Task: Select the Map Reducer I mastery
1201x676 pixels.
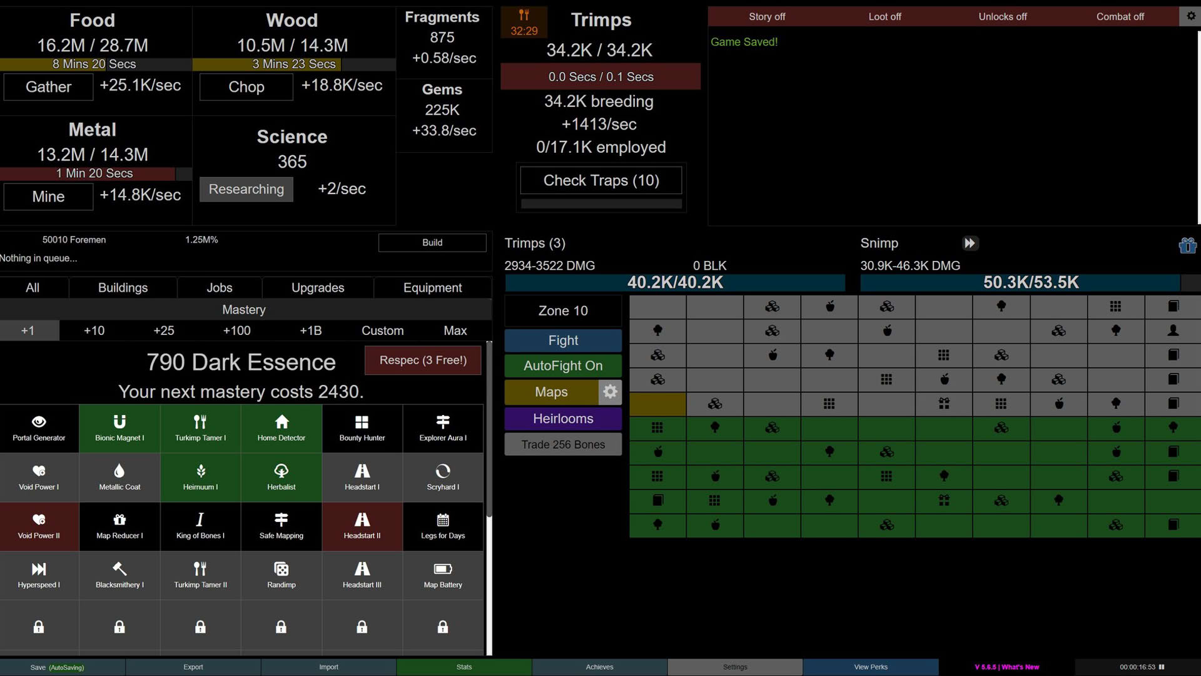Action: click(x=119, y=526)
